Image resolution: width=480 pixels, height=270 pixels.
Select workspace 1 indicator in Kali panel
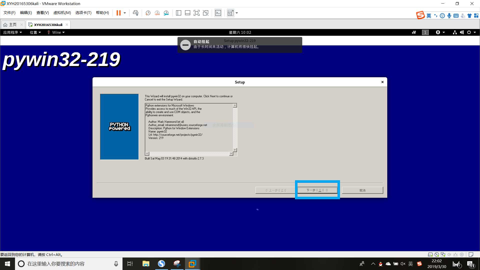click(425, 32)
